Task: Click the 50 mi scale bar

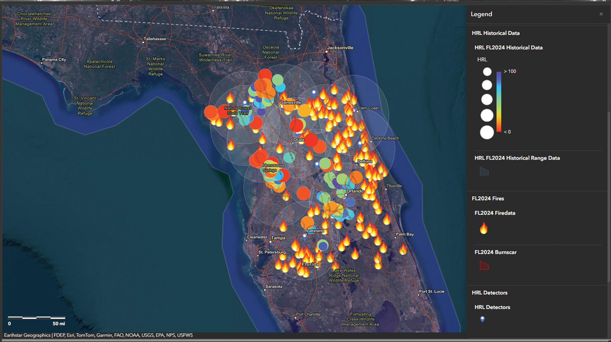Action: (x=37, y=318)
